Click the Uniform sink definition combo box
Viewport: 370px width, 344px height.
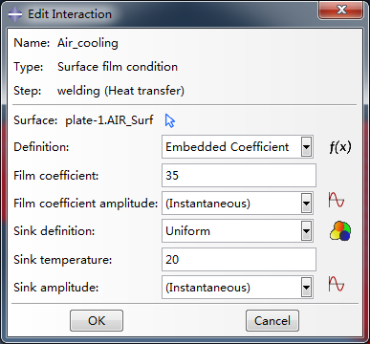[237, 231]
